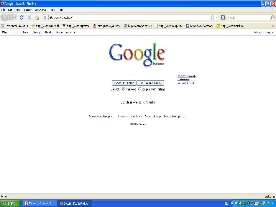
Task: Click the site favicon in the address bar
Action: click(45, 17)
